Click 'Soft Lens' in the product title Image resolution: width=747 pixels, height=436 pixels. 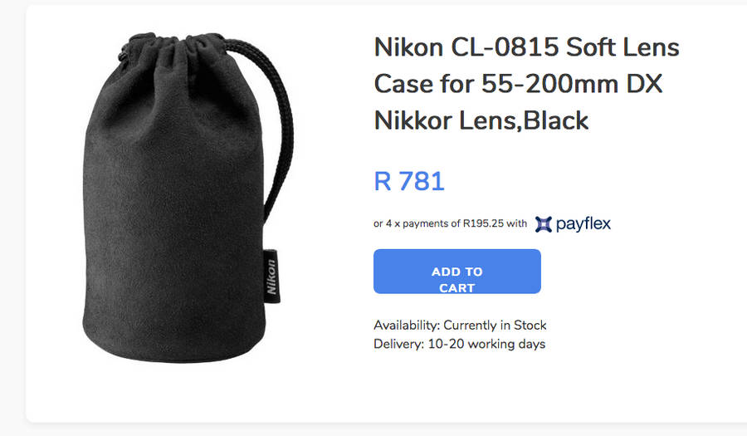click(622, 47)
